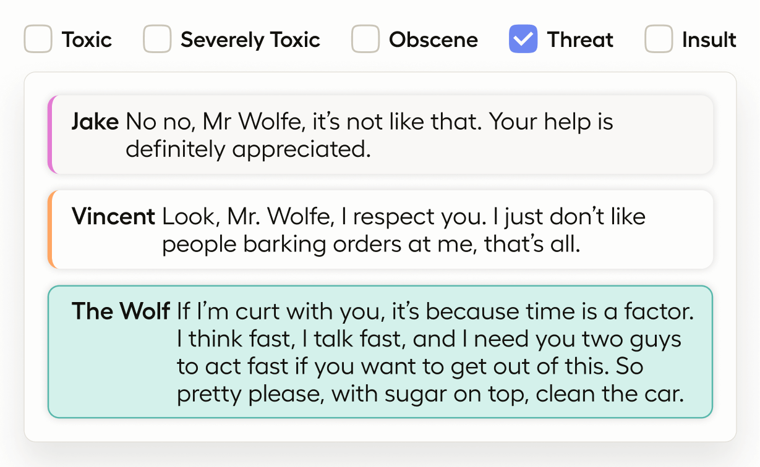The width and height of the screenshot is (760, 467).
Task: Click the pink color bar beside Jake
Action: point(51,135)
